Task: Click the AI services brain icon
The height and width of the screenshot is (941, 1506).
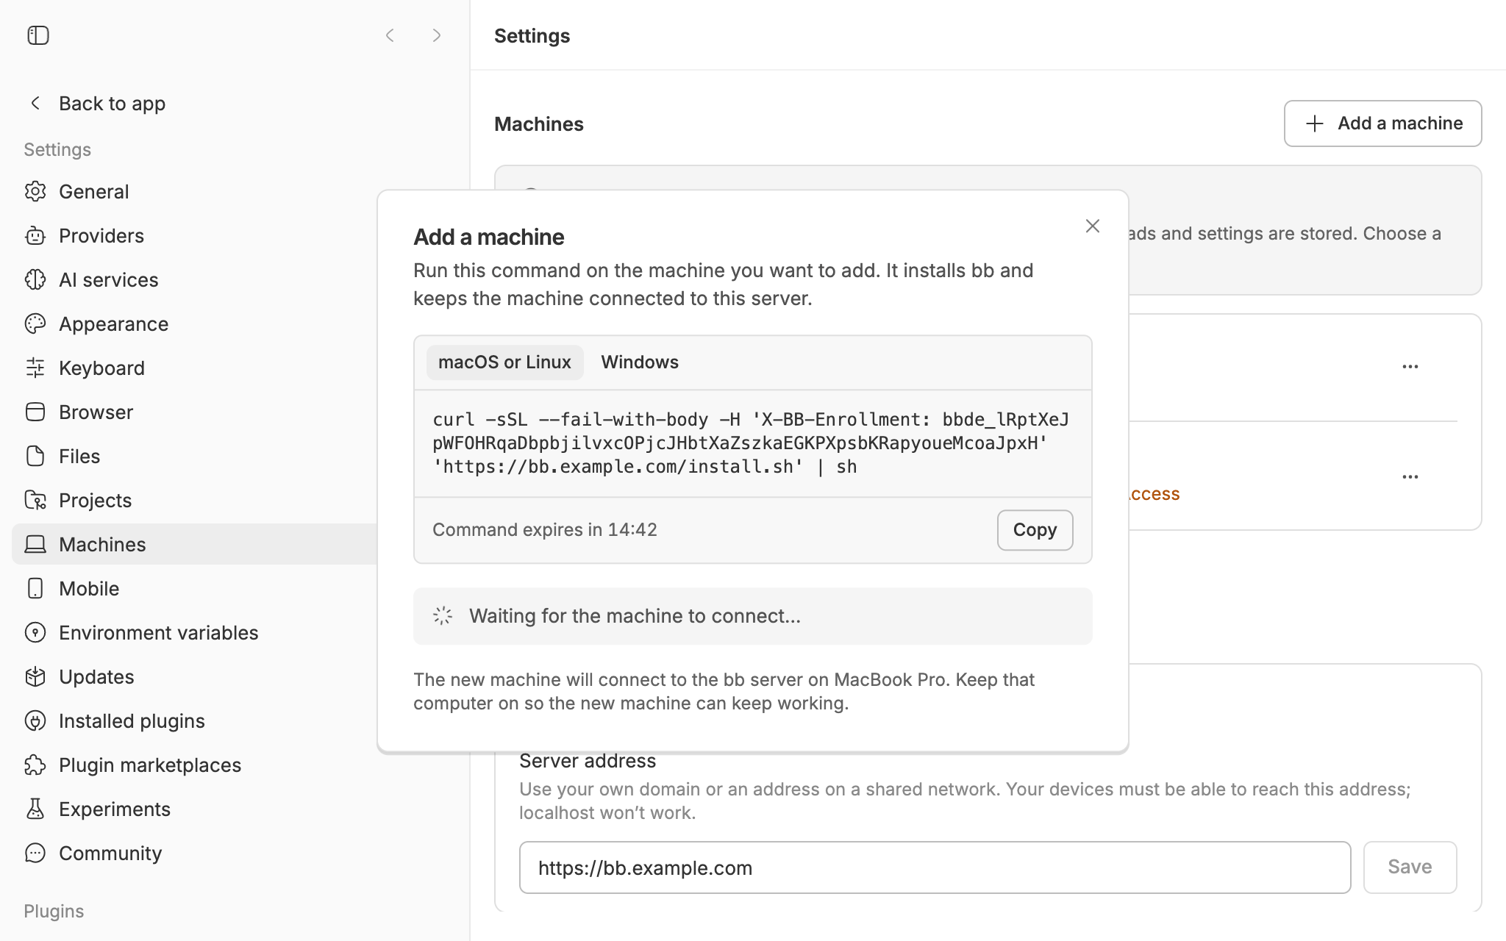Action: (x=35, y=279)
